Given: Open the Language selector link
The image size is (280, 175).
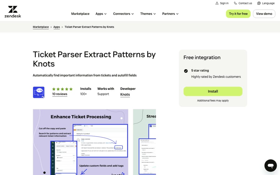Looking at the screenshot, I should point(266,3).
